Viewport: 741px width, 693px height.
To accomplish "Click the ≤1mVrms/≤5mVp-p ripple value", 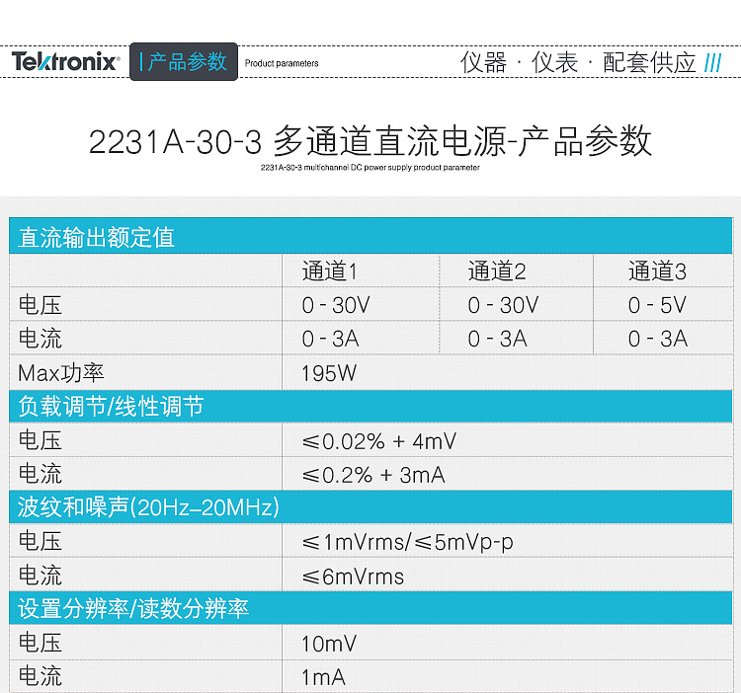I will tap(407, 542).
